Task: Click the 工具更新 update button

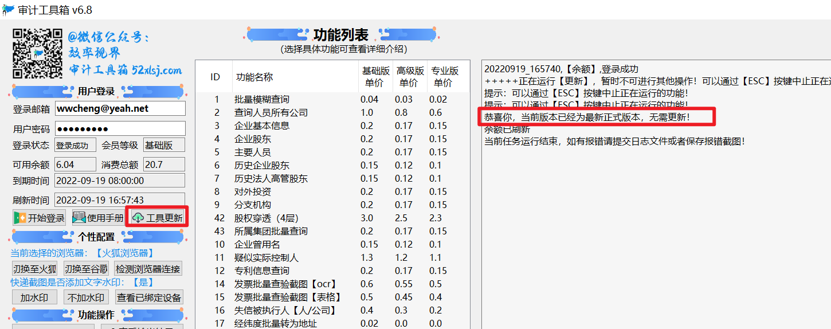Action: coord(158,218)
